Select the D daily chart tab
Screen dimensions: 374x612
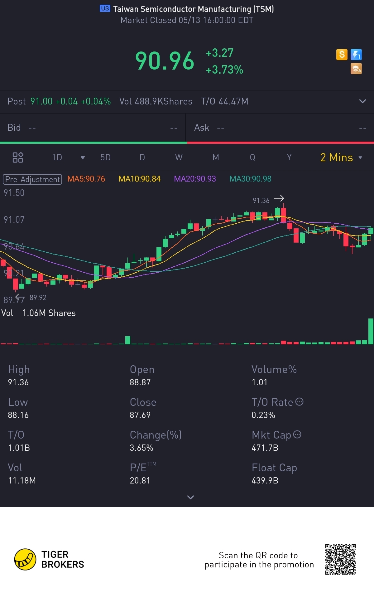(x=142, y=158)
